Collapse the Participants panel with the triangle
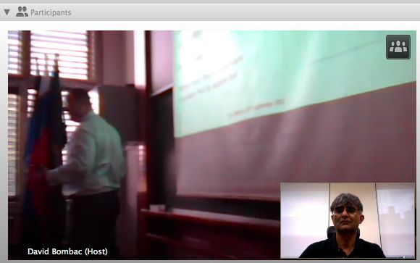 [x=7, y=12]
